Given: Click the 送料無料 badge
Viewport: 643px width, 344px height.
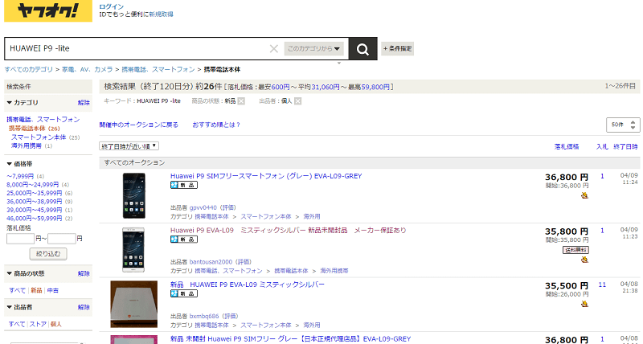Looking at the screenshot, I should pos(575,250).
